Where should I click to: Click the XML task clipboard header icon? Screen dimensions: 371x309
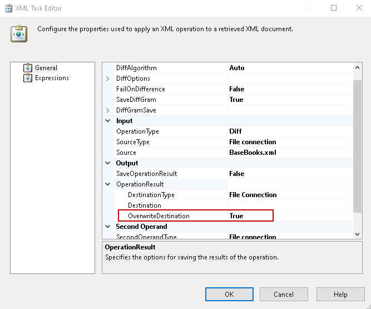[x=18, y=33]
